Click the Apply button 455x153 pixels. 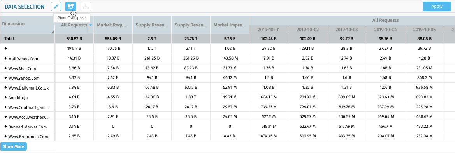click(437, 6)
